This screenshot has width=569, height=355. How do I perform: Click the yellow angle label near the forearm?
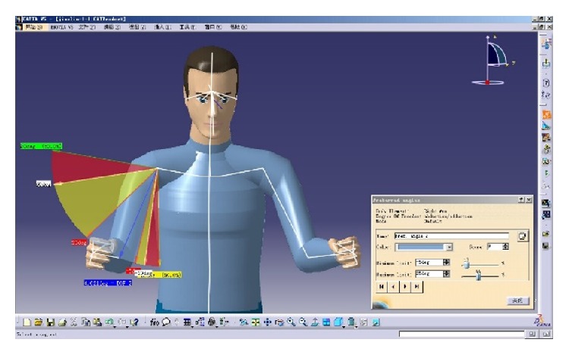pos(167,275)
